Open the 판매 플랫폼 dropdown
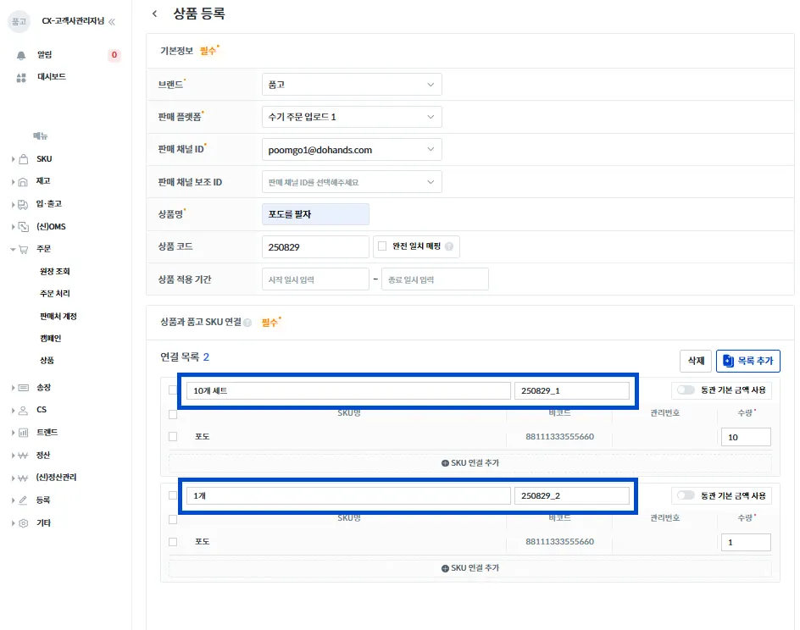The height and width of the screenshot is (630, 800). coord(352,117)
